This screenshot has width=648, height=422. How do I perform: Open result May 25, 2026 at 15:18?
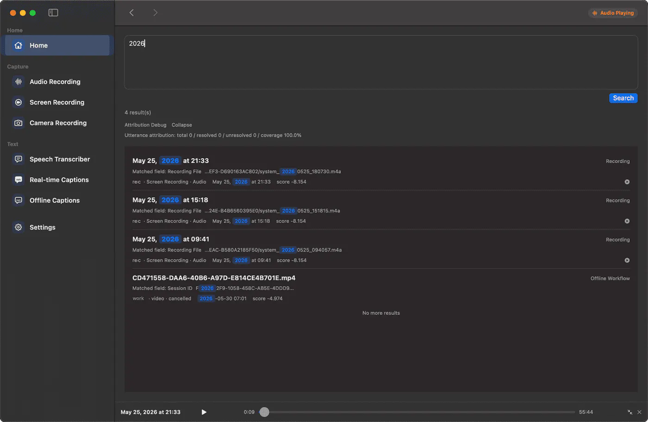[381, 210]
